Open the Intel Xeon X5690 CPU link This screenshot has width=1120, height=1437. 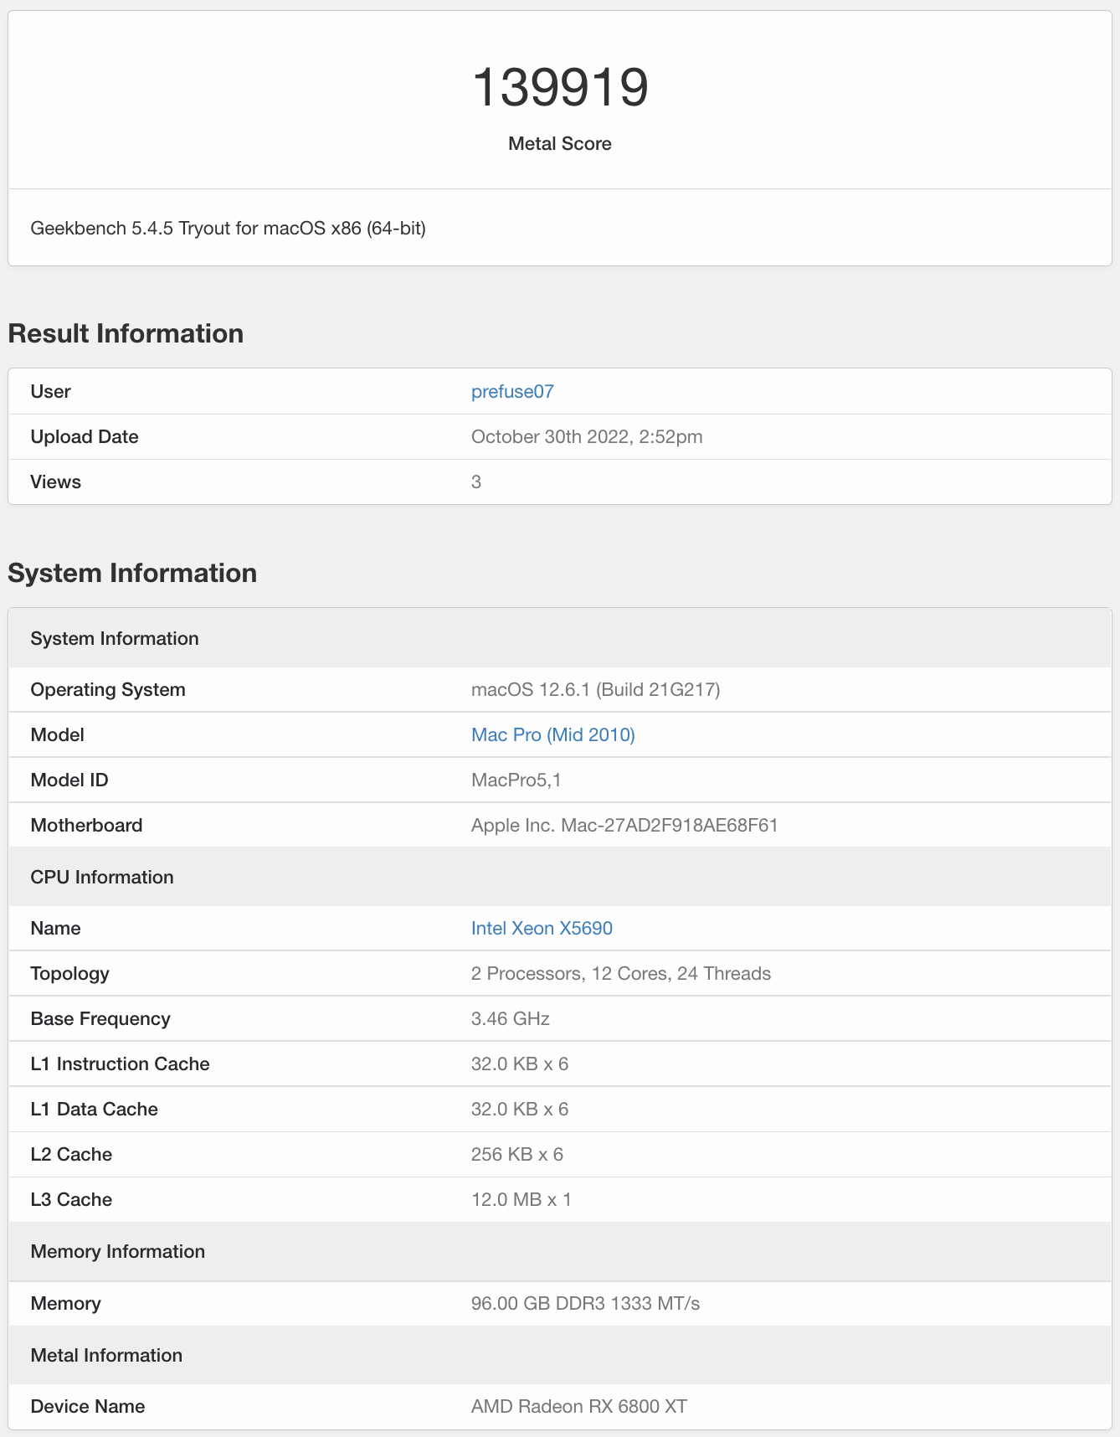[x=542, y=928]
